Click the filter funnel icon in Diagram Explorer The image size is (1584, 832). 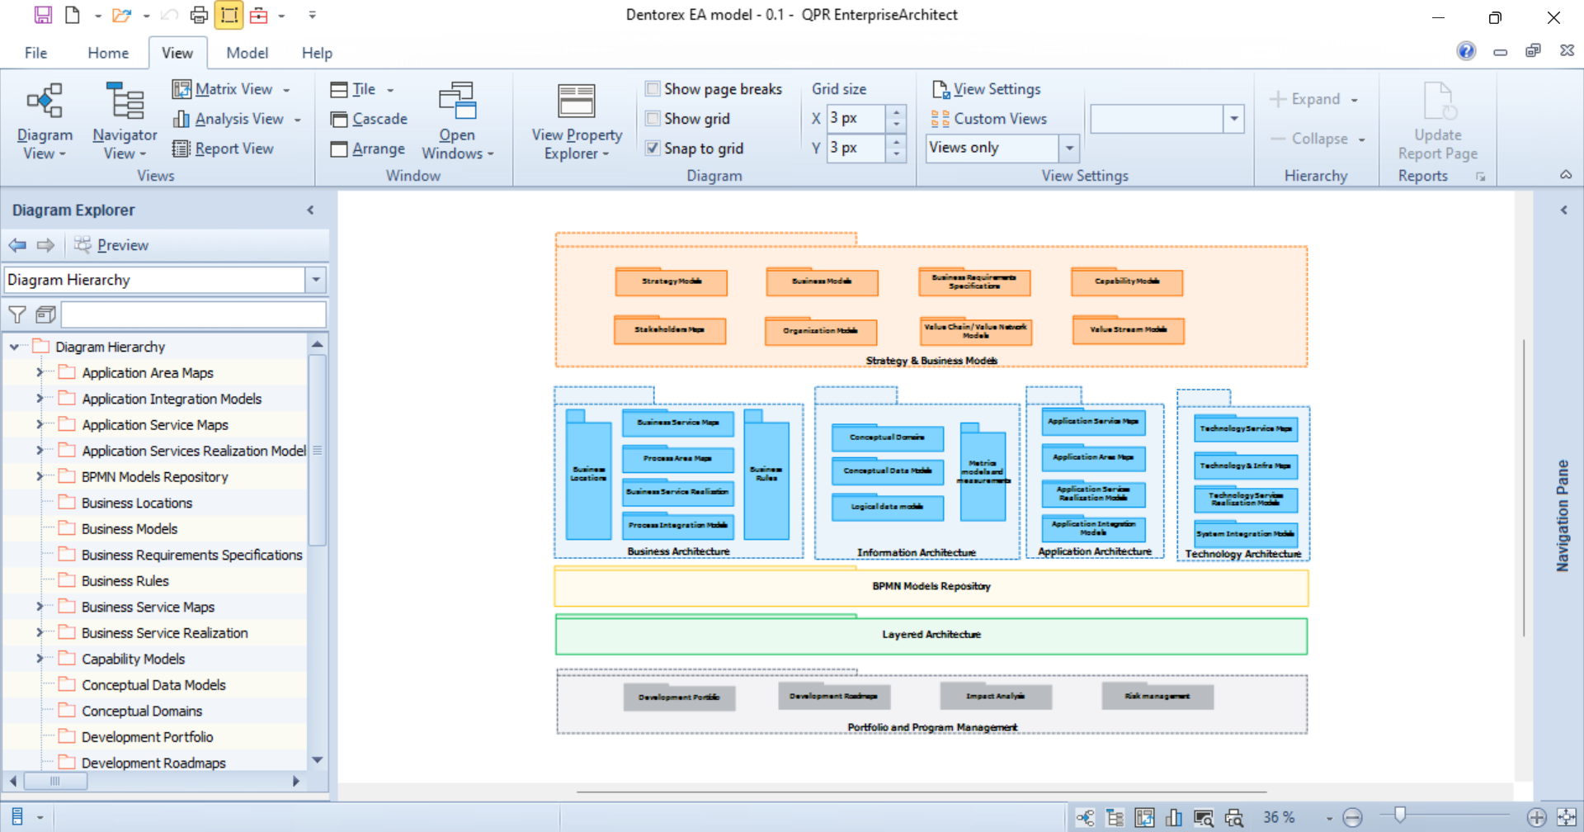(x=16, y=314)
